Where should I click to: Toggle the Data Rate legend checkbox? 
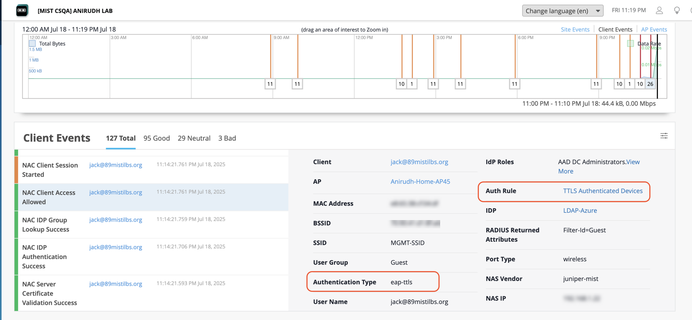(x=630, y=44)
